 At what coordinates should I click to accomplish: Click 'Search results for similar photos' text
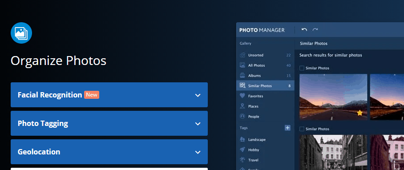[x=331, y=55]
